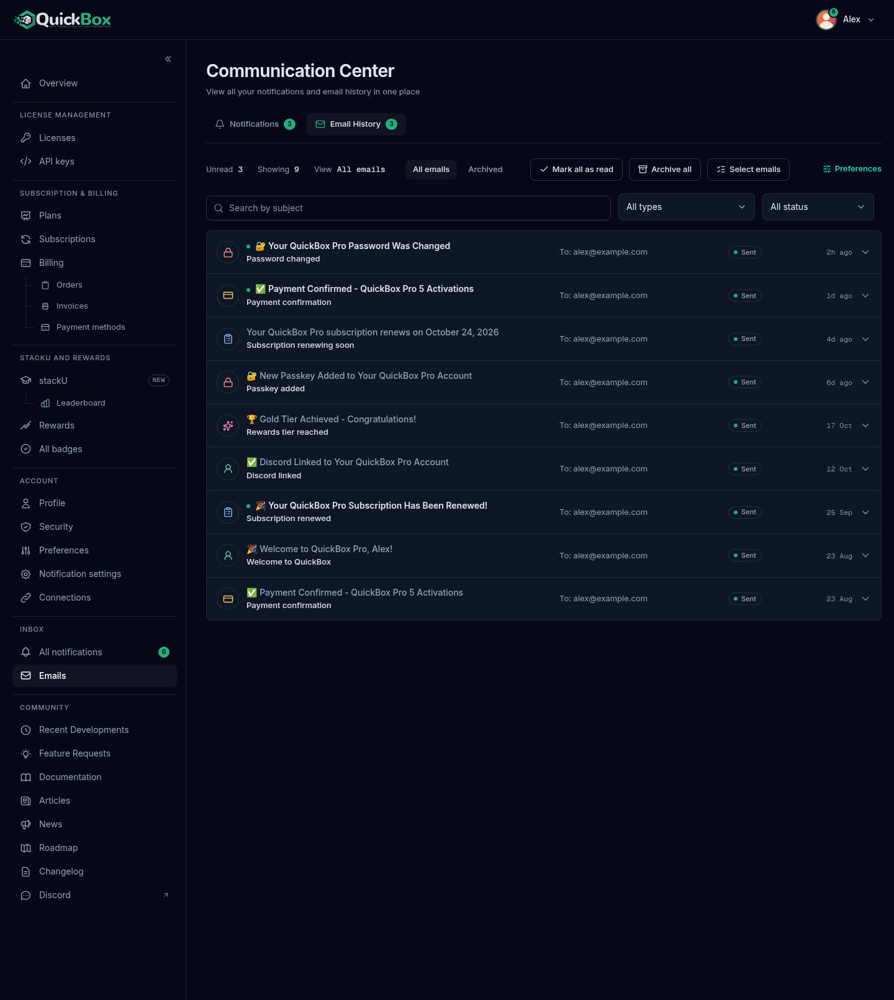Open the All status dropdown
This screenshot has width=894, height=1000.
pos(818,207)
